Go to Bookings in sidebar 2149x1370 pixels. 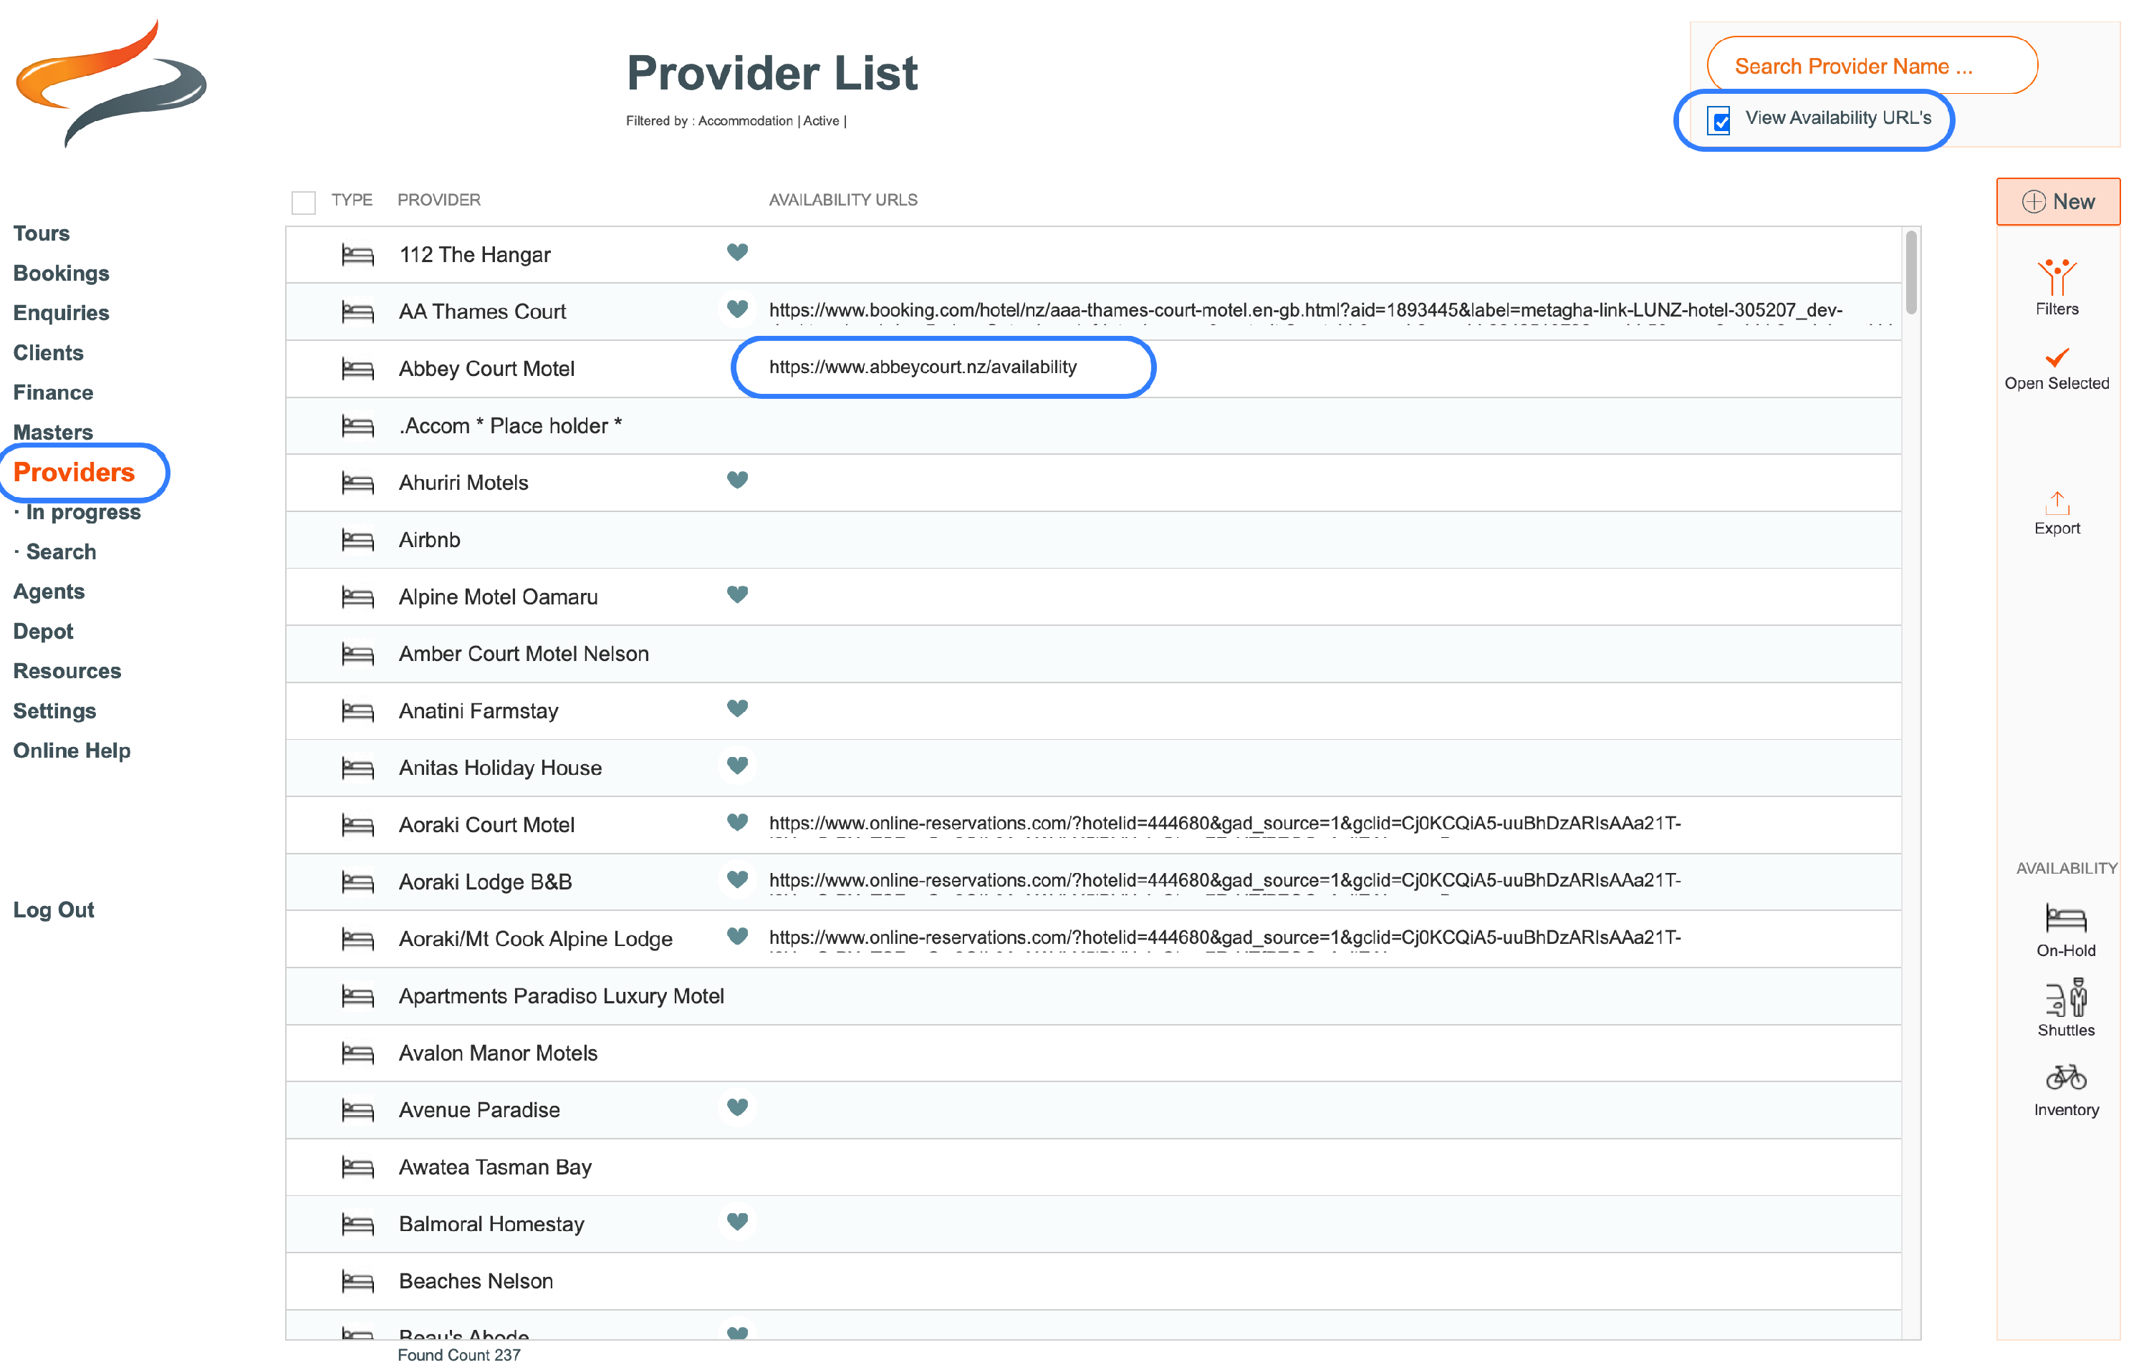(61, 273)
